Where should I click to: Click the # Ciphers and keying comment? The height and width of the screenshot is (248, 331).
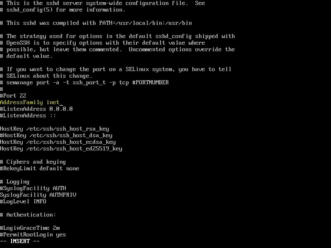tap(33, 162)
